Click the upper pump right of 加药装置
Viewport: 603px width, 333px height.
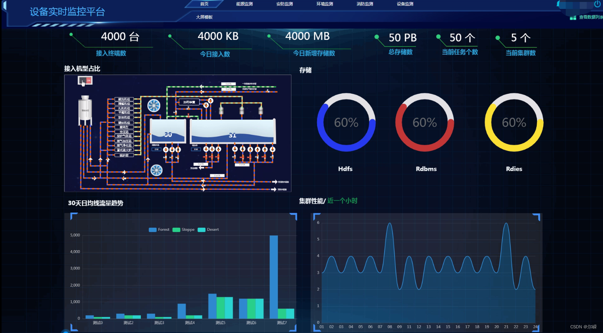(210, 101)
